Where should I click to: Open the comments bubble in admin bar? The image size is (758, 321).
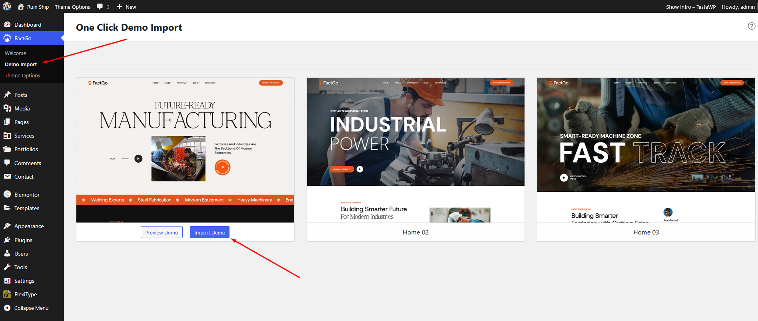pyautogui.click(x=103, y=7)
